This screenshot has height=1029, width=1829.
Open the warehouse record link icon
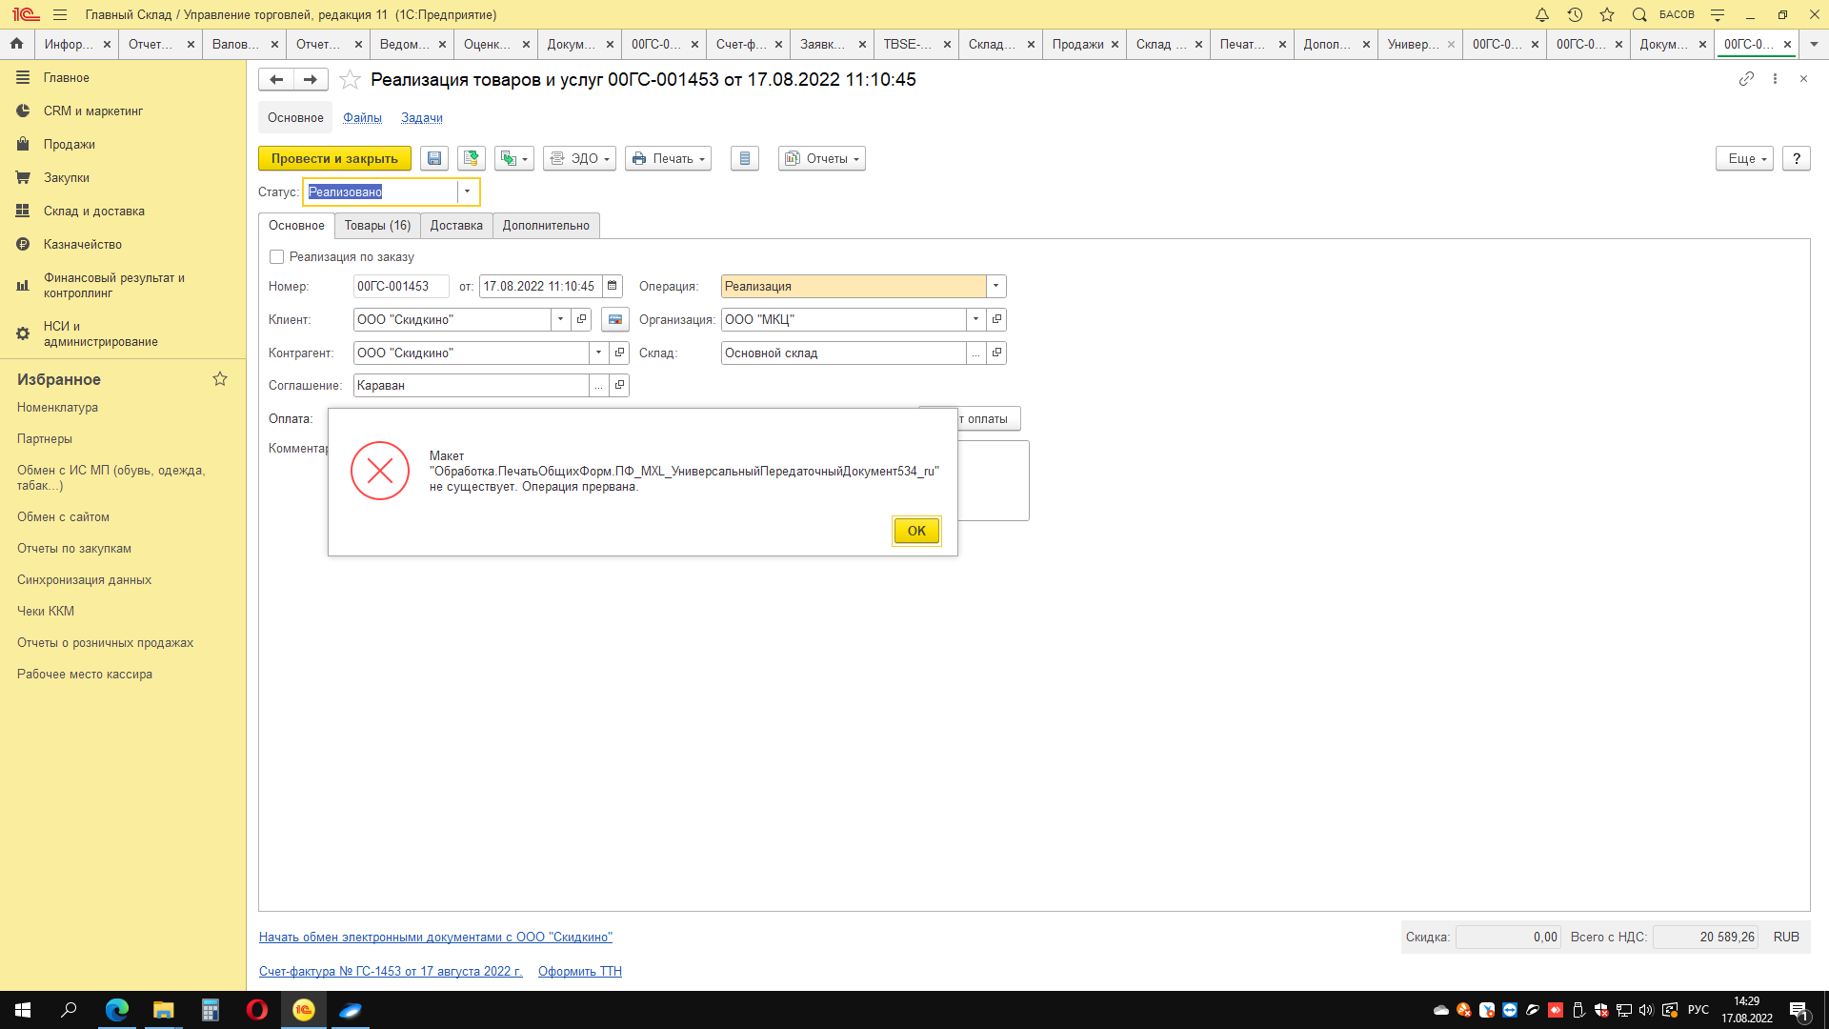click(x=996, y=353)
